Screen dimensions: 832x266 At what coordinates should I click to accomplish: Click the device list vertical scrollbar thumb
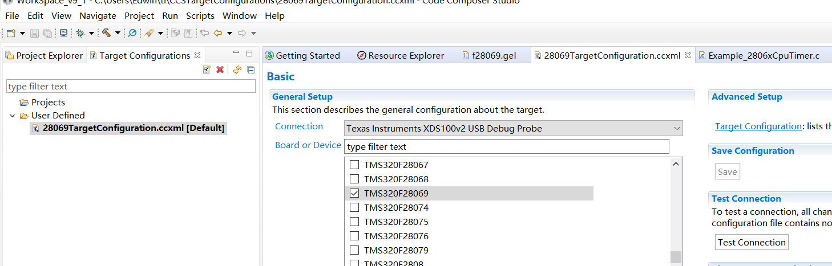pos(676,257)
